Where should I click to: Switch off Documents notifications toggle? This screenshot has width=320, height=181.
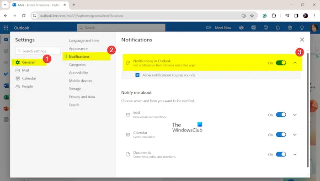click(x=281, y=155)
